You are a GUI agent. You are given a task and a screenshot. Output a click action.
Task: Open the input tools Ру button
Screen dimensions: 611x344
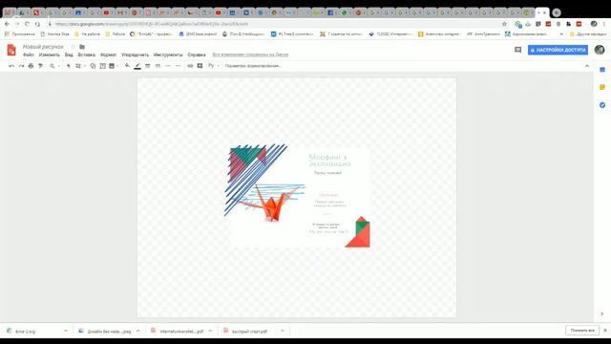coord(211,66)
